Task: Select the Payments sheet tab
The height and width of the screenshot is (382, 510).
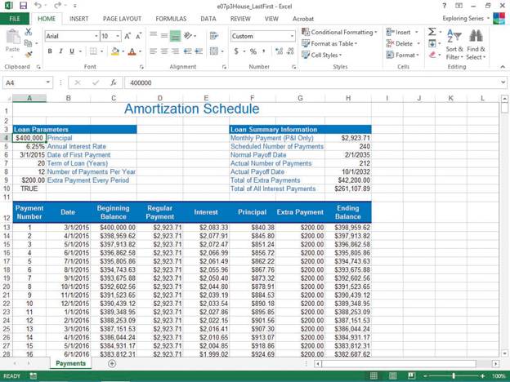Action: coord(70,364)
